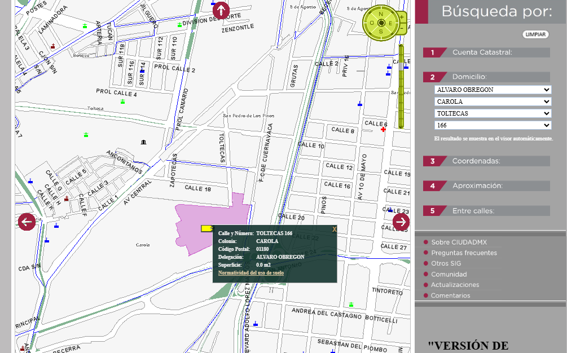Pan map west using left arrow button
This screenshot has height=353, width=567.
[27, 222]
